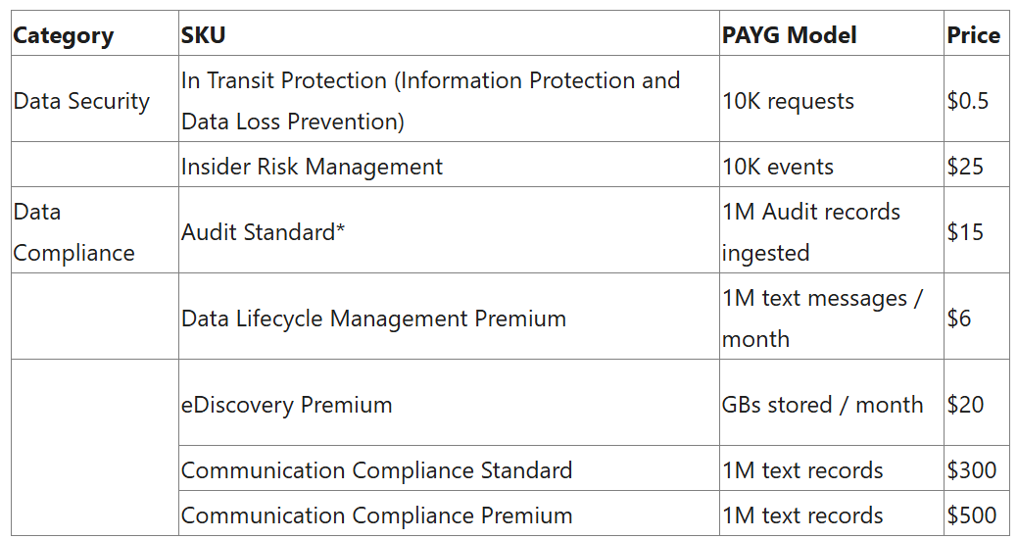This screenshot has width=1018, height=539.
Task: Click the SKU column header
Action: click(x=203, y=36)
